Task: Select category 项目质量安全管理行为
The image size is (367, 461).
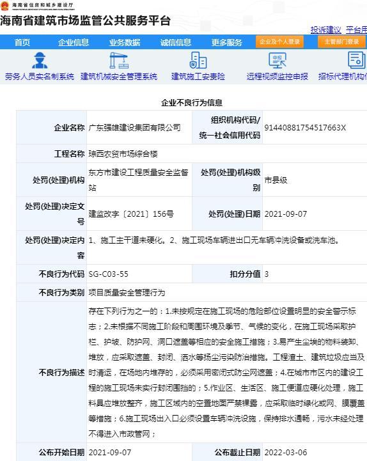Action: pyautogui.click(x=127, y=293)
